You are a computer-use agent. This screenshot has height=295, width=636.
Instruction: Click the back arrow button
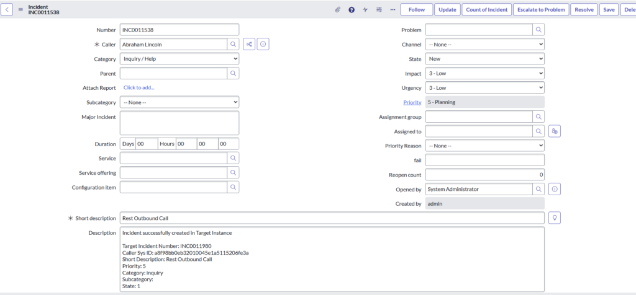(9, 9)
